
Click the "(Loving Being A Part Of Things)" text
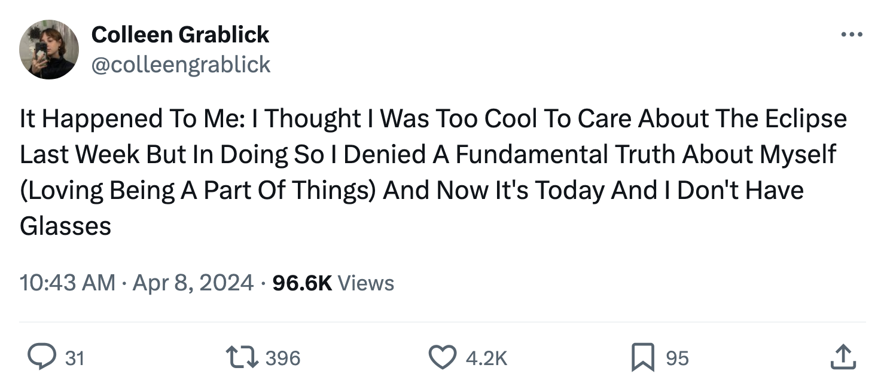pos(198,191)
